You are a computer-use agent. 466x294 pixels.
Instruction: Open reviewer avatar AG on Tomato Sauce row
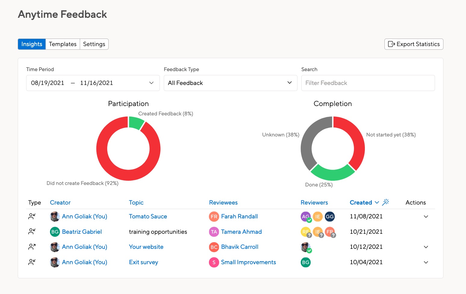306,216
